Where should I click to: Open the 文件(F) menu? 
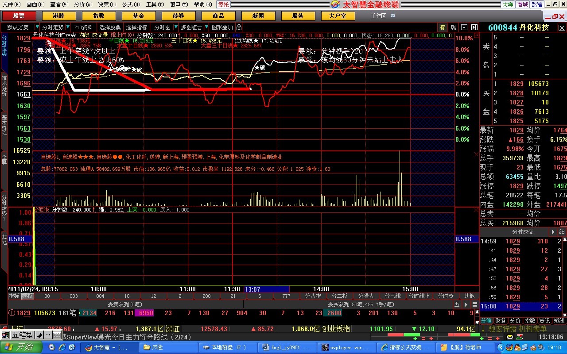point(11,4)
